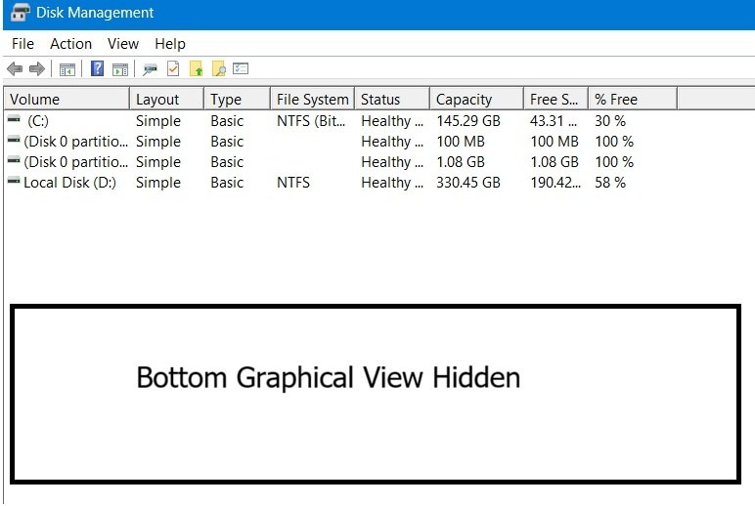The image size is (755, 506).
Task: Sort by the Status column header
Action: 392,99
